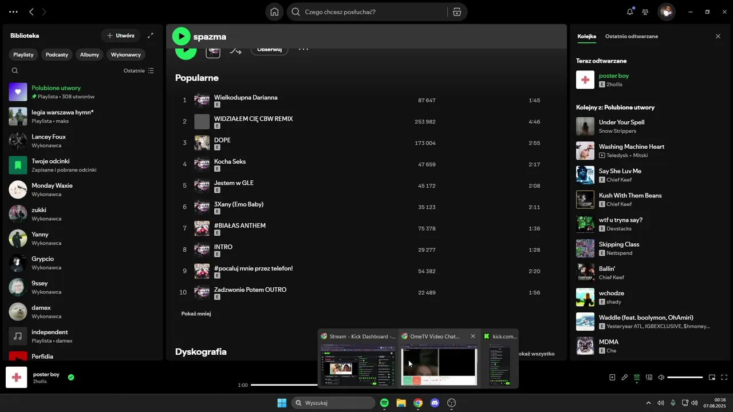Viewport: 733px width, 412px height.
Task: Open the 2hollis link under Teraz odtwarzane
Action: 614,85
